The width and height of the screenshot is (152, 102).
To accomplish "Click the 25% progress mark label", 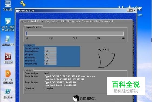I will pyautogui.click(x=51, y=38).
